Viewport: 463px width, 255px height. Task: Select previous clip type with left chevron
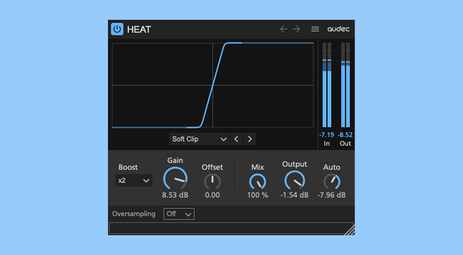(x=236, y=139)
